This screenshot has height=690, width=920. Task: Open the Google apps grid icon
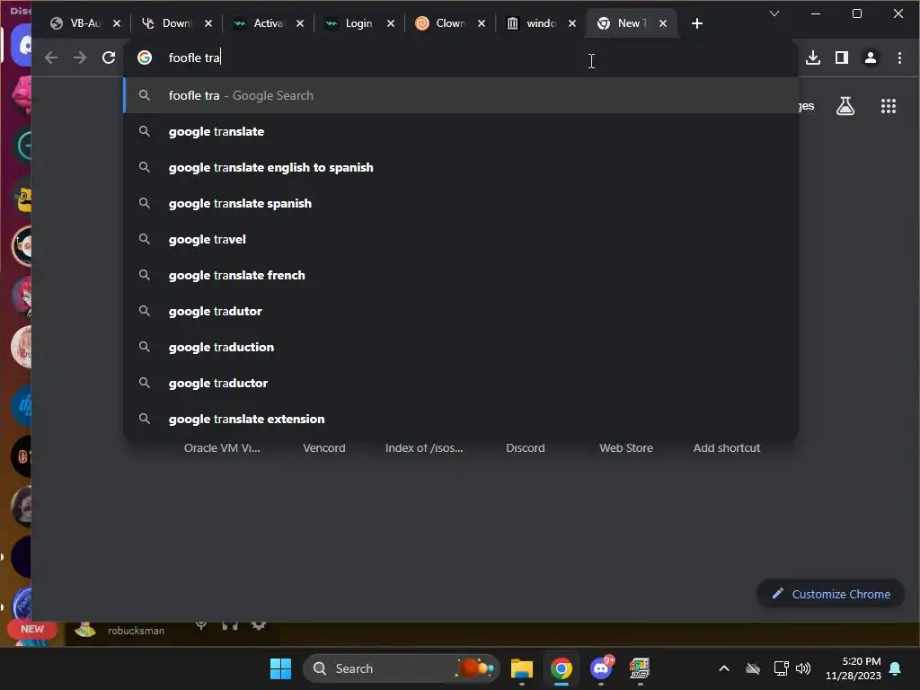pos(889,106)
